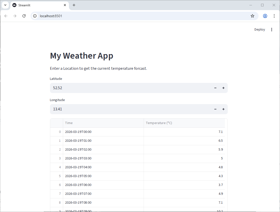Increment the Longitude value with the plus control
The height and width of the screenshot is (212, 280).
223,109
